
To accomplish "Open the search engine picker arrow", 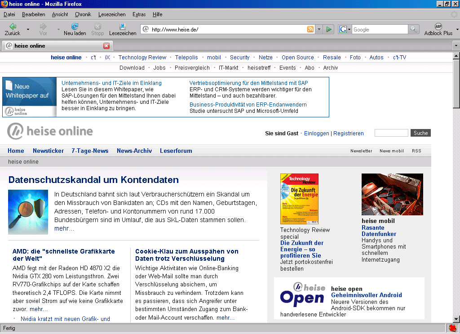I will tap(349, 29).
